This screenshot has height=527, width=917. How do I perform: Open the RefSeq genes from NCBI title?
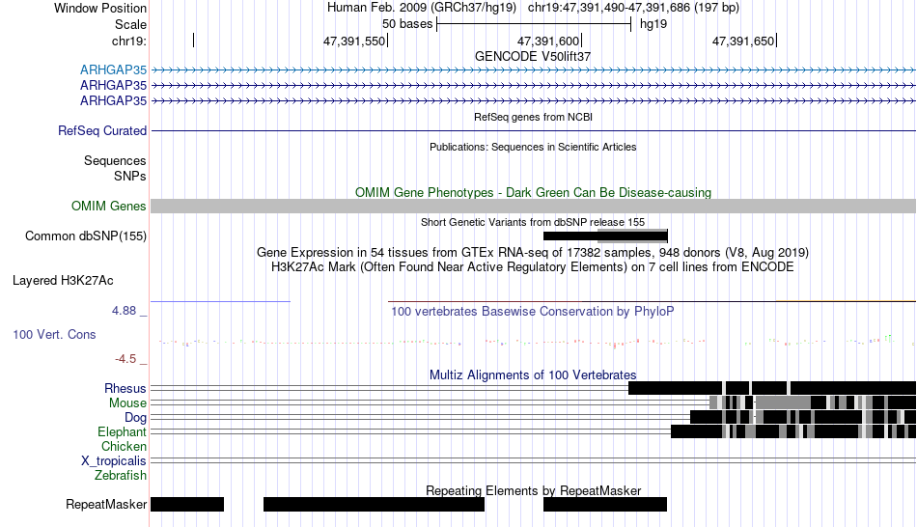pyautogui.click(x=533, y=117)
